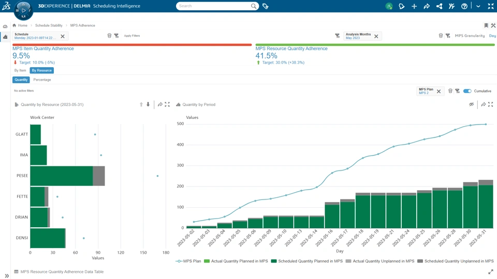Open Schedule Stability breadcrumb
Viewport: 497px width, 279px height.
tap(49, 25)
